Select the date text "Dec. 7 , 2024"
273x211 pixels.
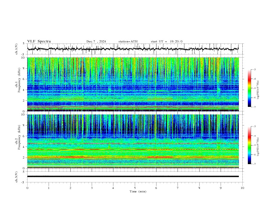point(96,41)
